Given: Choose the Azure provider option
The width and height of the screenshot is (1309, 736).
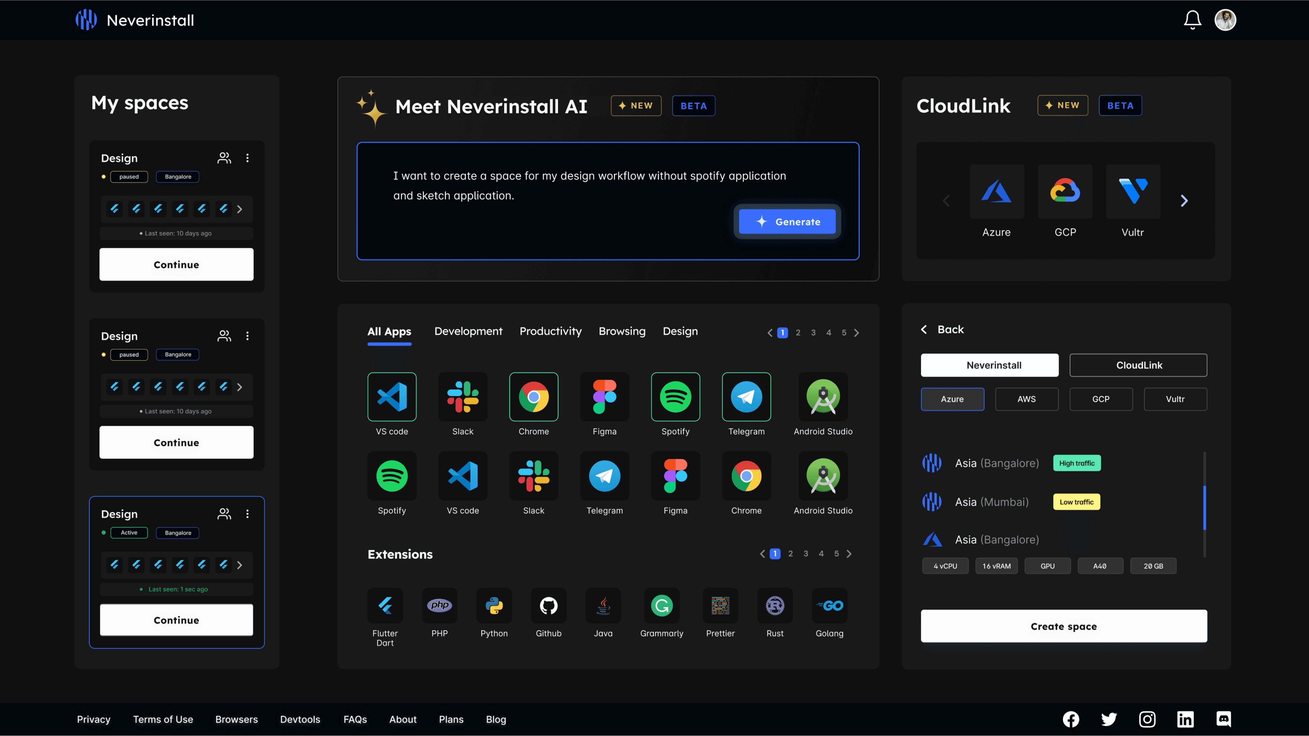Looking at the screenshot, I should tap(952, 399).
